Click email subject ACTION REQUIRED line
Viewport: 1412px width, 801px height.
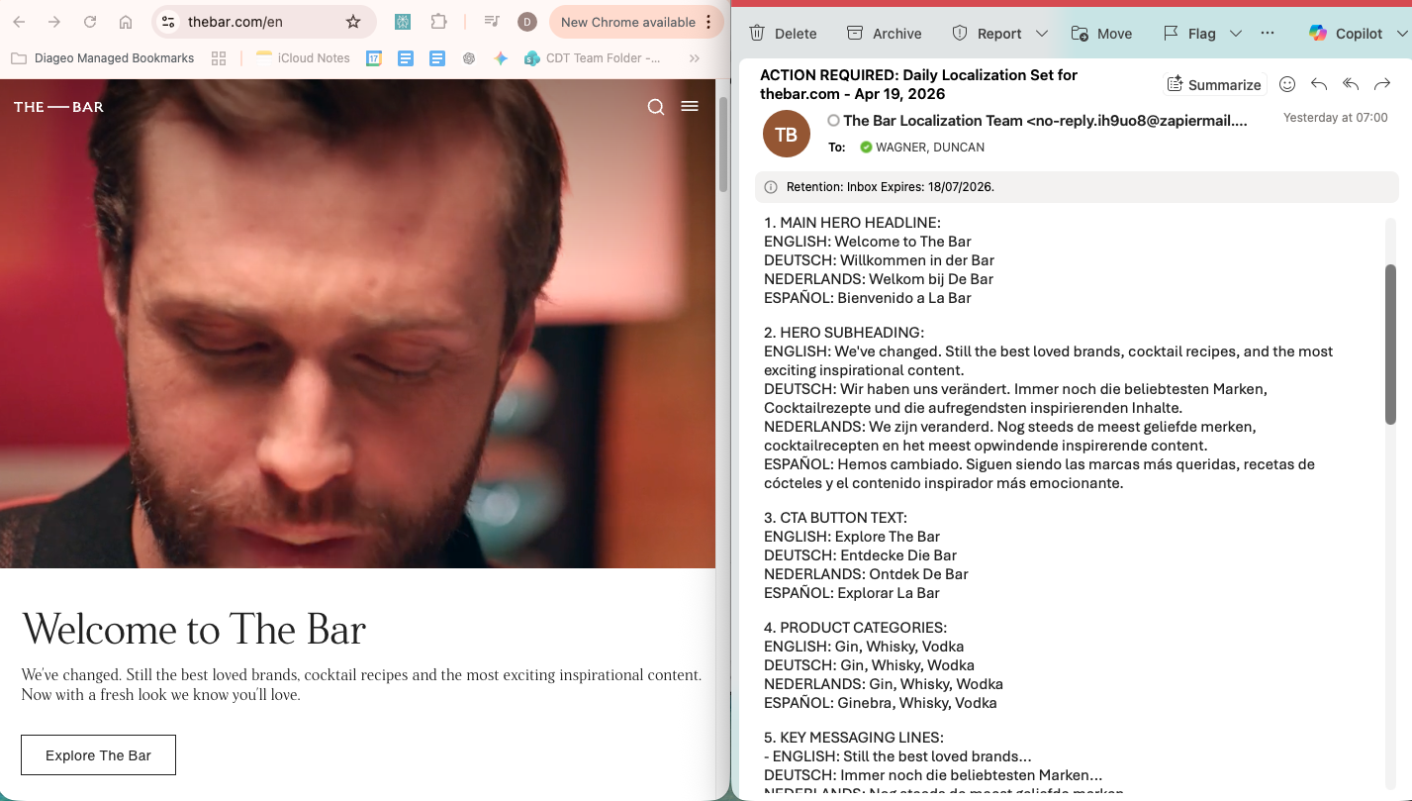[918, 84]
